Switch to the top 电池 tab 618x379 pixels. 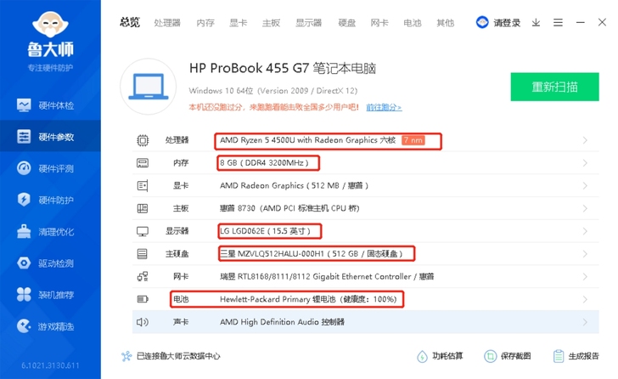pos(413,23)
